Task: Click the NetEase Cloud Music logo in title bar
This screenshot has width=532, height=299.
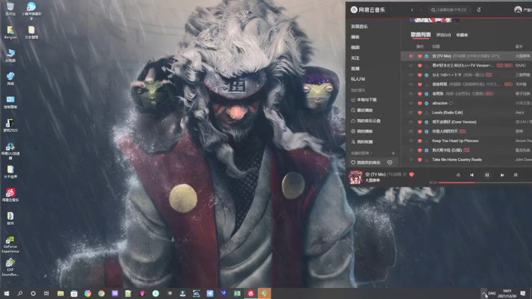Action: pyautogui.click(x=368, y=10)
